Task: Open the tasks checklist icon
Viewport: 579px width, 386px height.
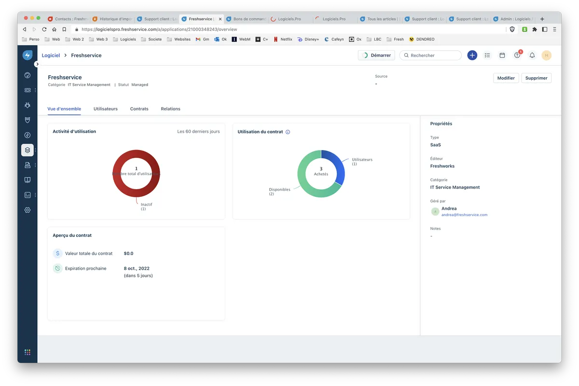Action: pyautogui.click(x=487, y=55)
